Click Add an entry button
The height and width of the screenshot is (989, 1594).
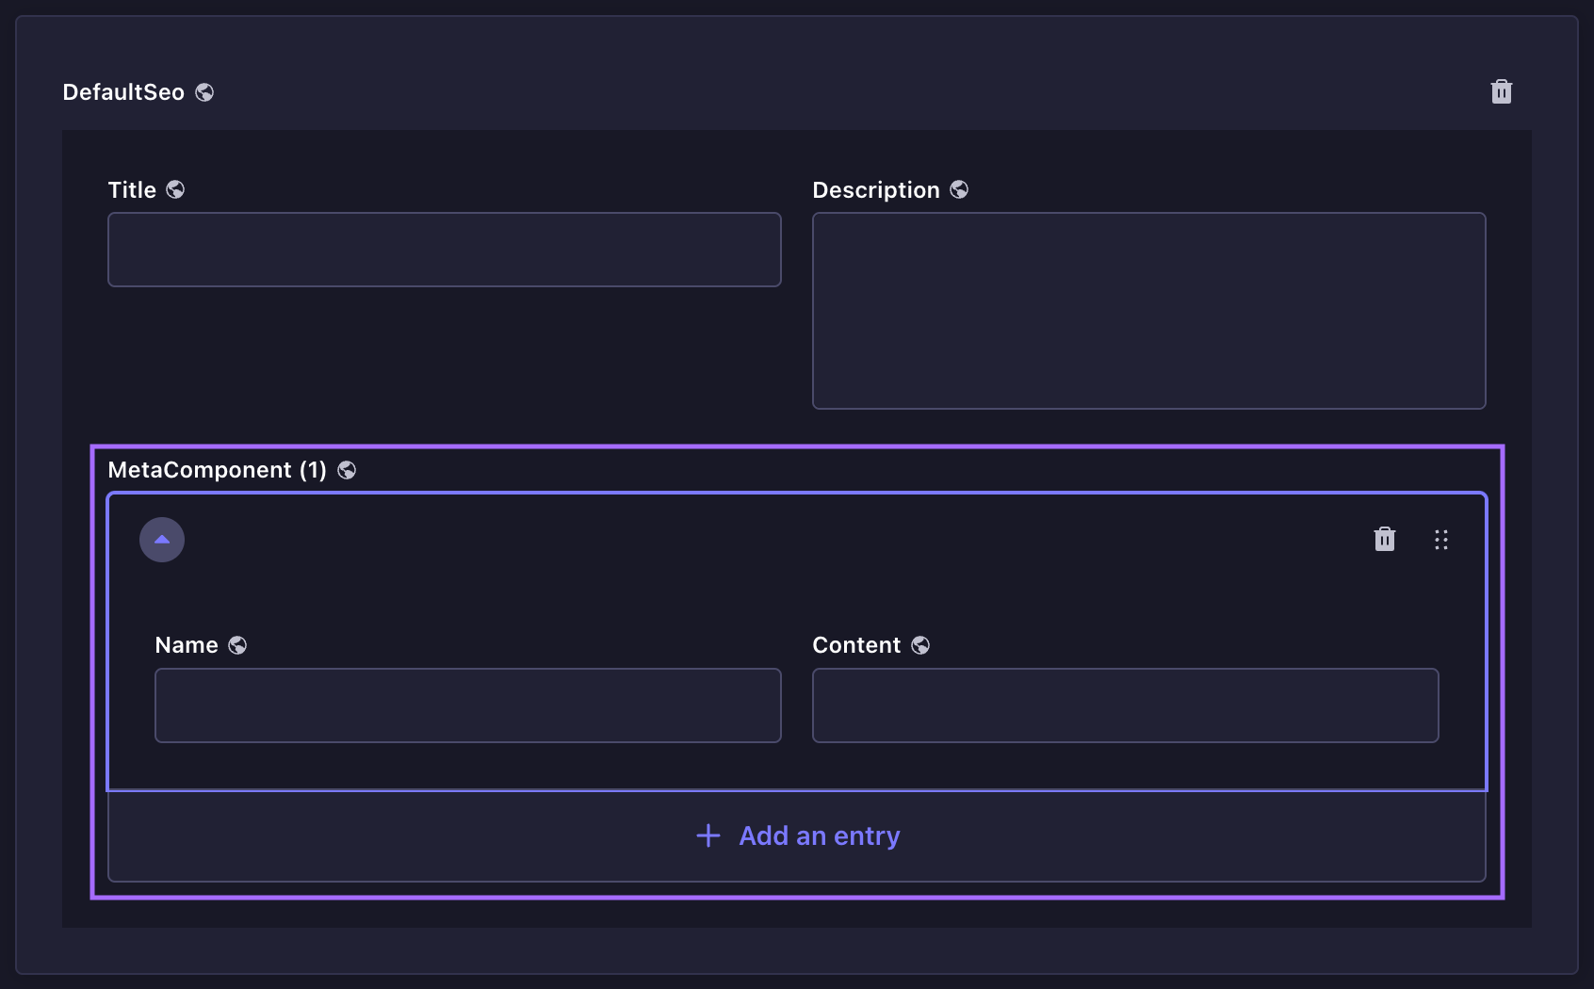pos(818,836)
